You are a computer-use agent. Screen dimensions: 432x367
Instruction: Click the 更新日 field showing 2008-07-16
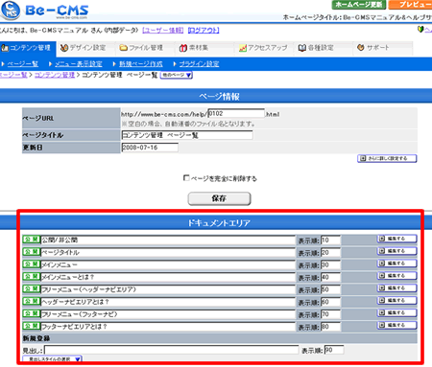[x=150, y=148]
